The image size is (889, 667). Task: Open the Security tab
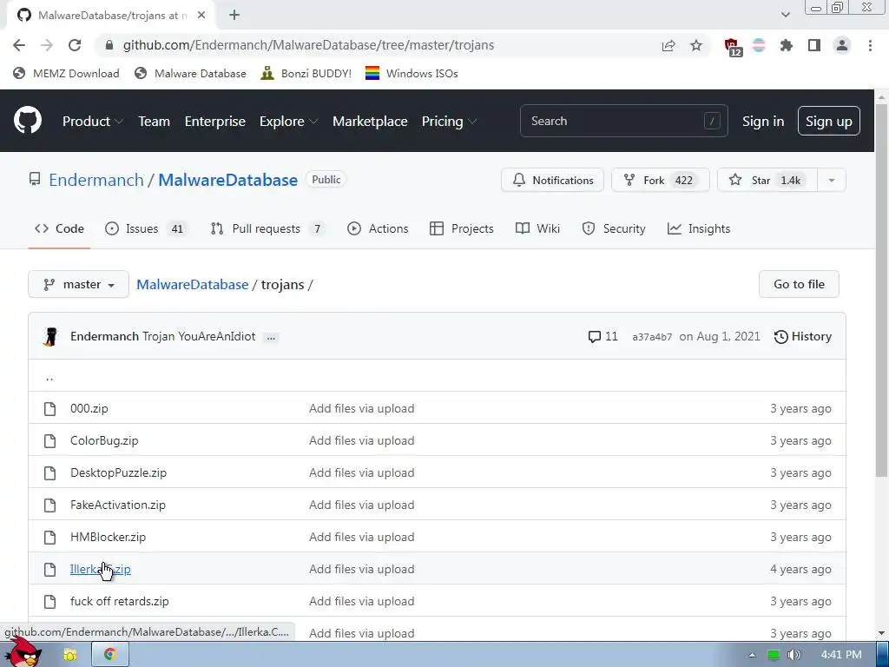click(614, 228)
